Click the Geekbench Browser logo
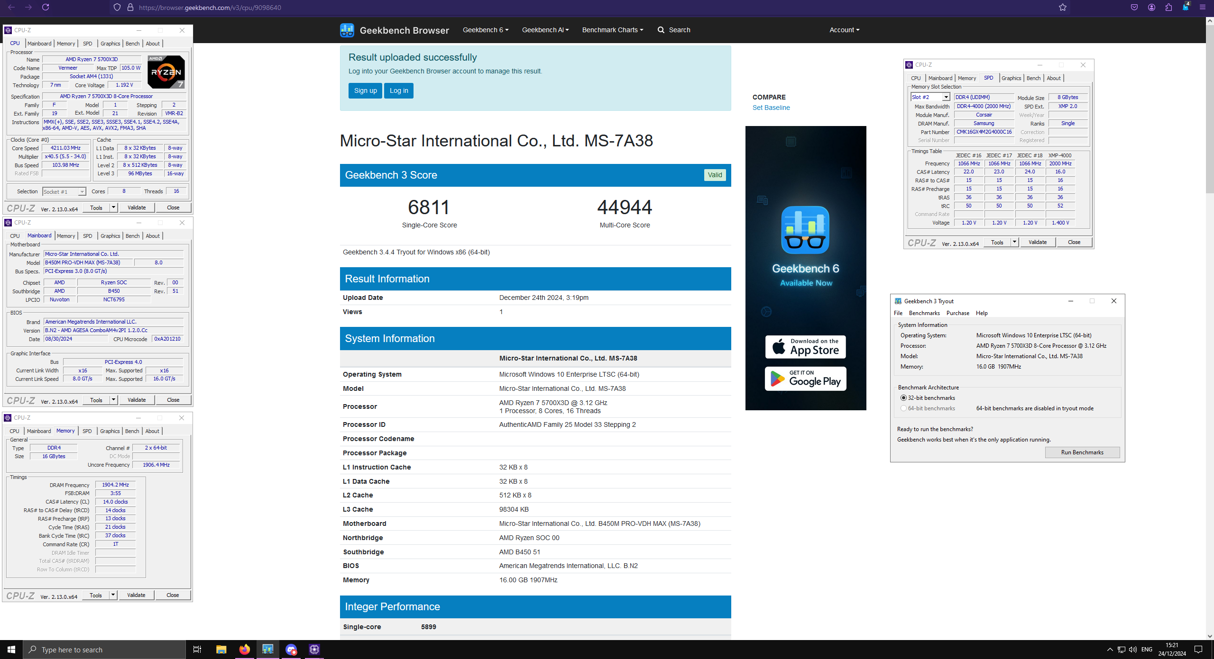The height and width of the screenshot is (659, 1214). 395,30
